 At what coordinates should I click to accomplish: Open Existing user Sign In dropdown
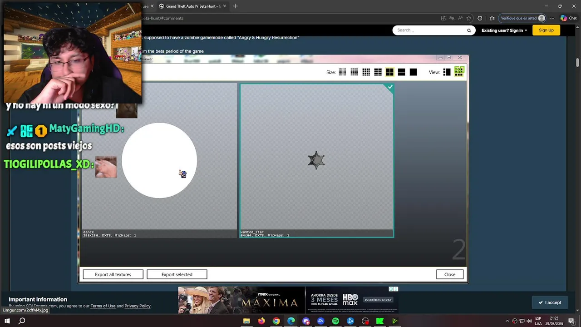coord(504,30)
